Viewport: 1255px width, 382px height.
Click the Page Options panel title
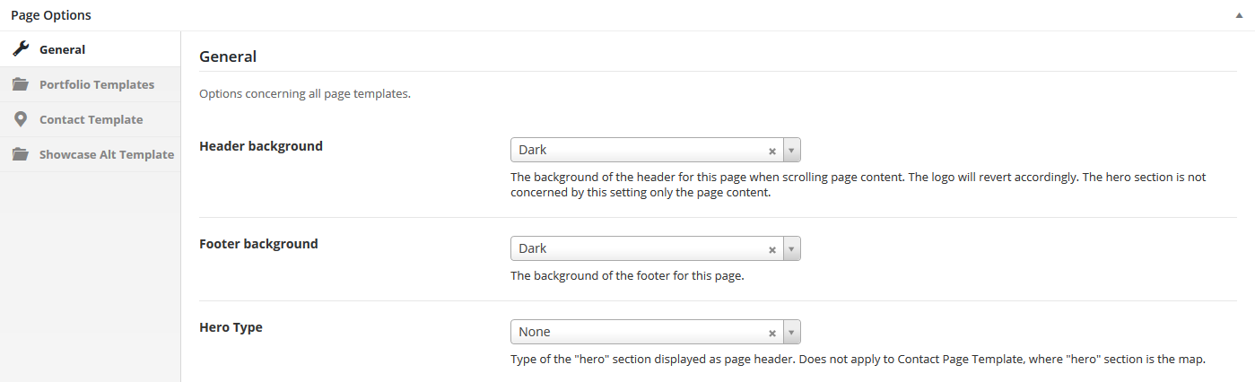click(51, 15)
